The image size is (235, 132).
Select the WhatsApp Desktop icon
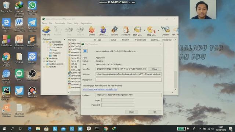(32, 8)
